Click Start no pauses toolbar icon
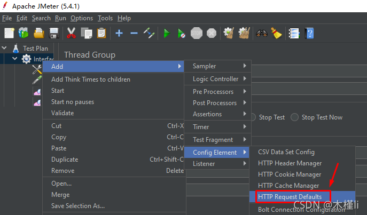Viewport: 367px width, 215px height. [x=182, y=33]
